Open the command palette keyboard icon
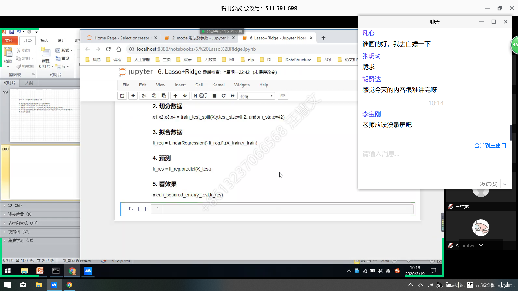This screenshot has height=291, width=518. tap(283, 96)
